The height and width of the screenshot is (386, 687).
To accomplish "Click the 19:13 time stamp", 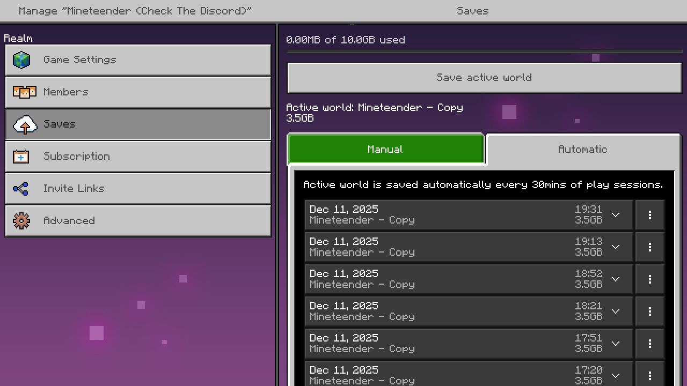I will point(589,241).
